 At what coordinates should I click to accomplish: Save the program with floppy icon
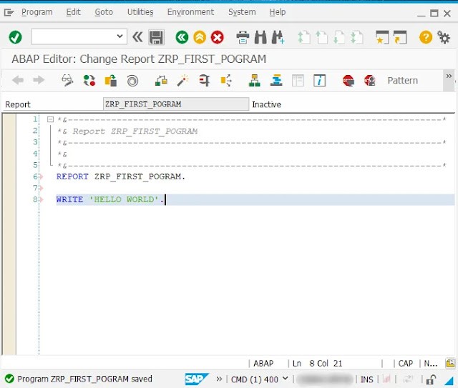pyautogui.click(x=156, y=37)
